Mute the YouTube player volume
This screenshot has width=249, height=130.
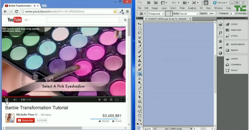[15, 99]
